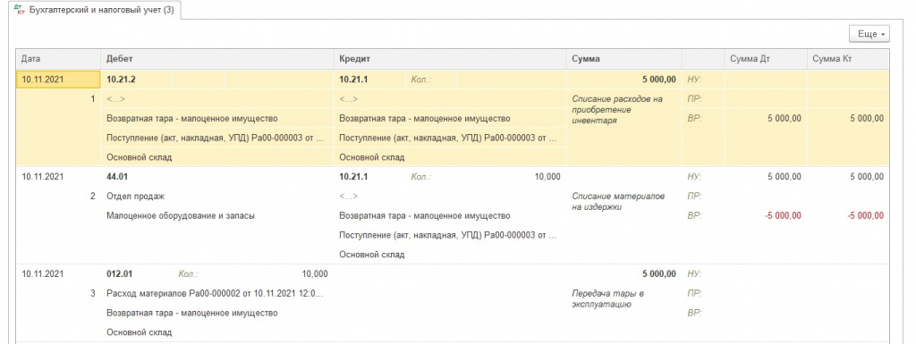Viewport: 916px width, 344px height.
Task: Select the date cell of entry 1
Action: [58, 80]
